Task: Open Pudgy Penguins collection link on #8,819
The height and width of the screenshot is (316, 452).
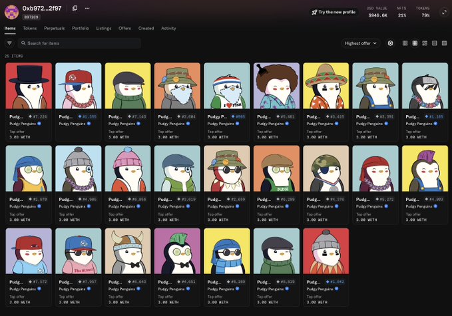Action: coord(270,289)
